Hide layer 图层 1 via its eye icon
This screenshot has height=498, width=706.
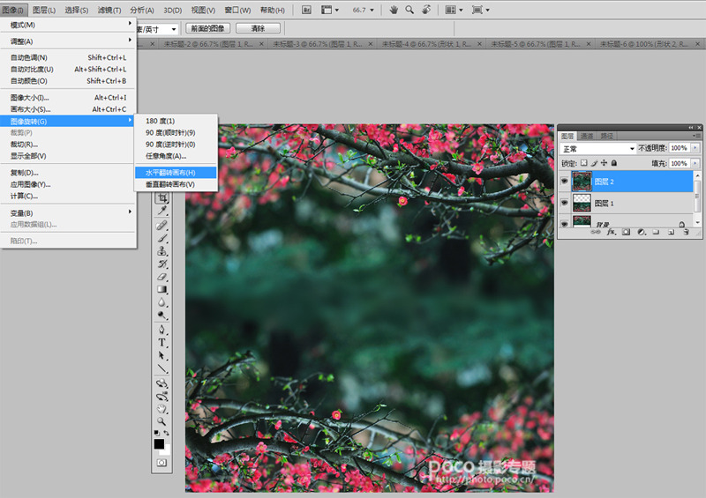(x=564, y=203)
